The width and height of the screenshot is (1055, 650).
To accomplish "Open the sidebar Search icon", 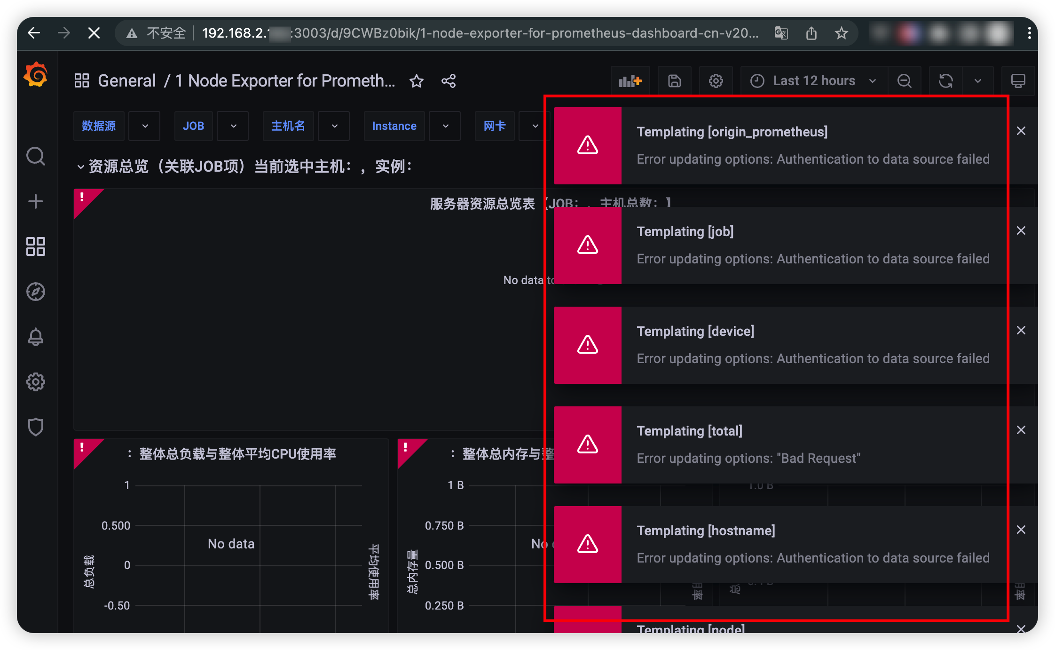I will click(36, 156).
